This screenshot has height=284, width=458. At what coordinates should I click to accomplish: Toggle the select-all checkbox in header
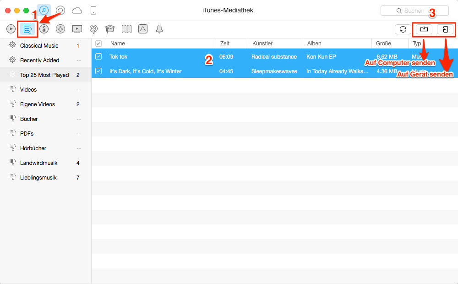98,44
